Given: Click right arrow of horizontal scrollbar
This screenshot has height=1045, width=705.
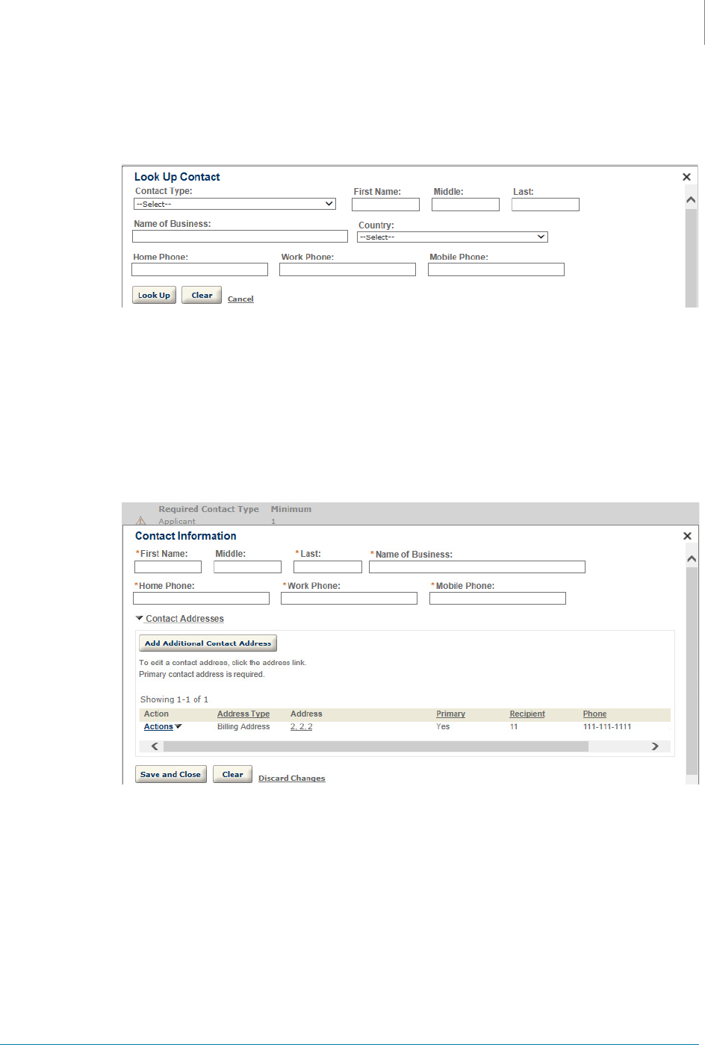Looking at the screenshot, I should [655, 746].
